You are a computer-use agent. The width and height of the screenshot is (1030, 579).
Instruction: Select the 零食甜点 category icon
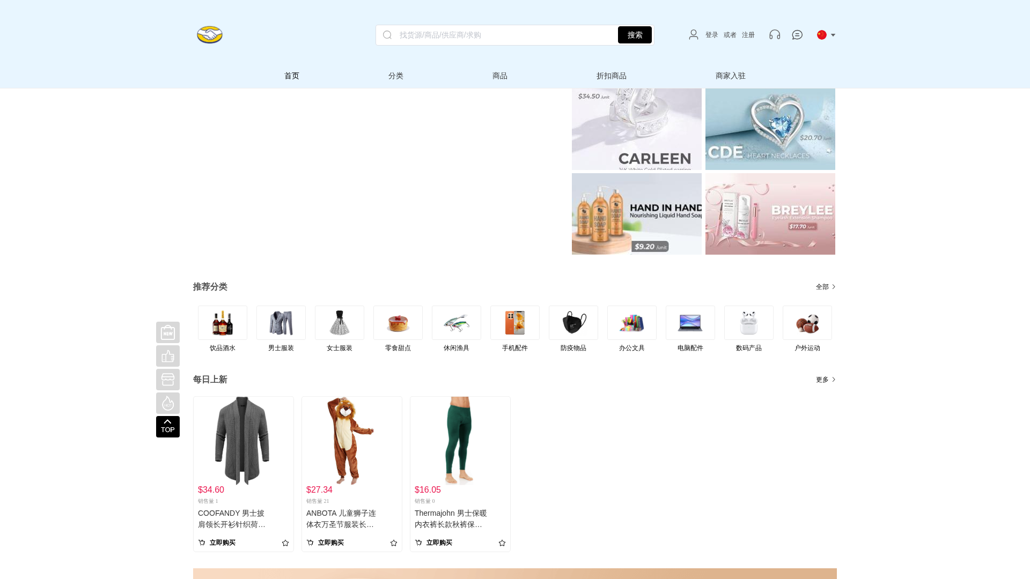point(398,323)
